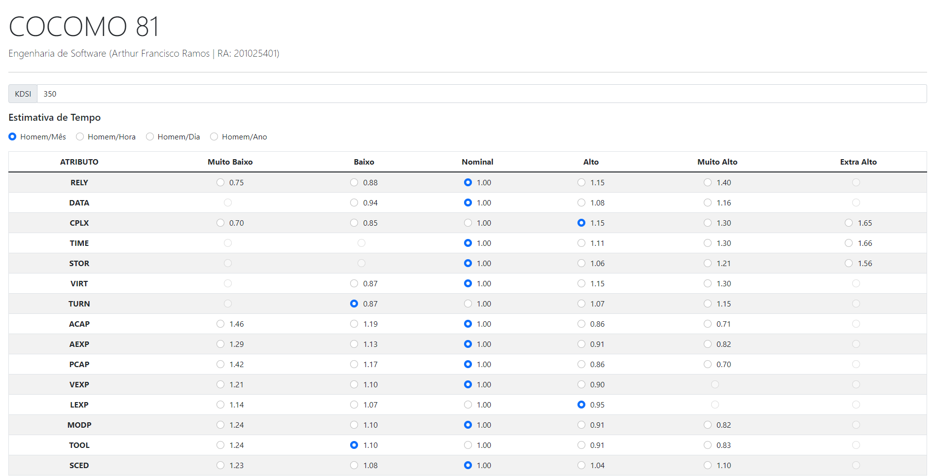The height and width of the screenshot is (476, 935).
Task: Set TURN attribute to Nominal (1.00)
Action: [467, 304]
